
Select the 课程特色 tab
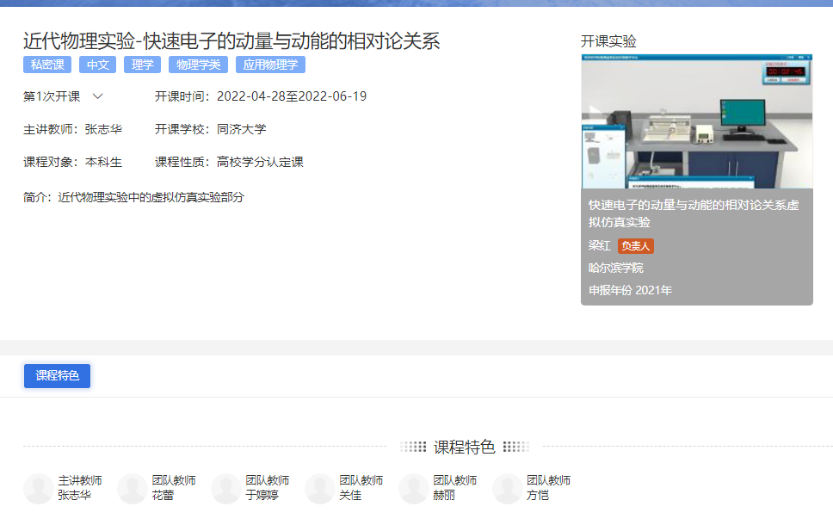tap(57, 376)
